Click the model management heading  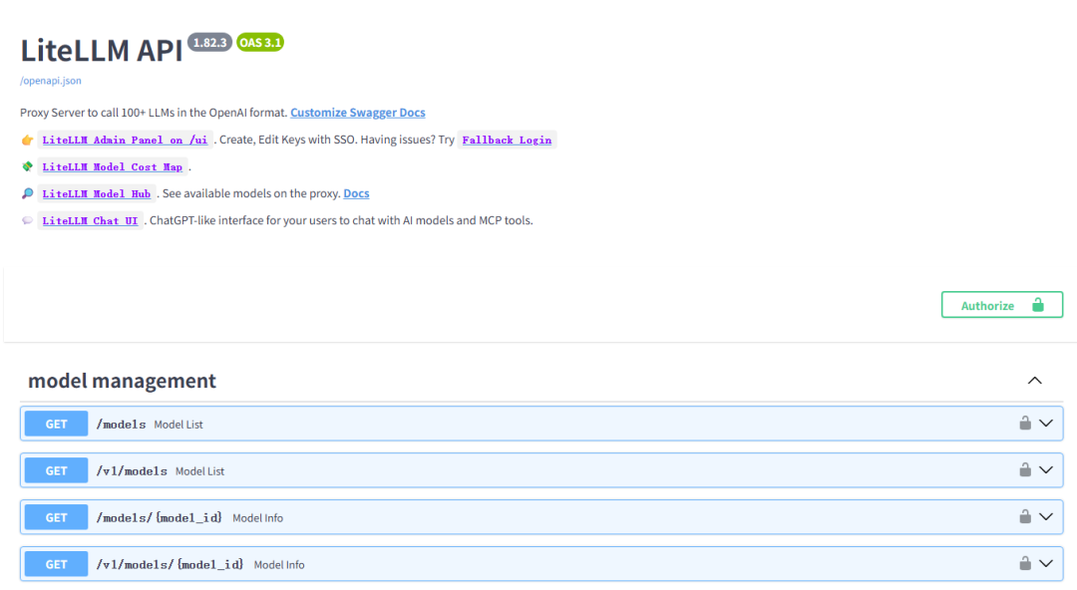(x=123, y=381)
